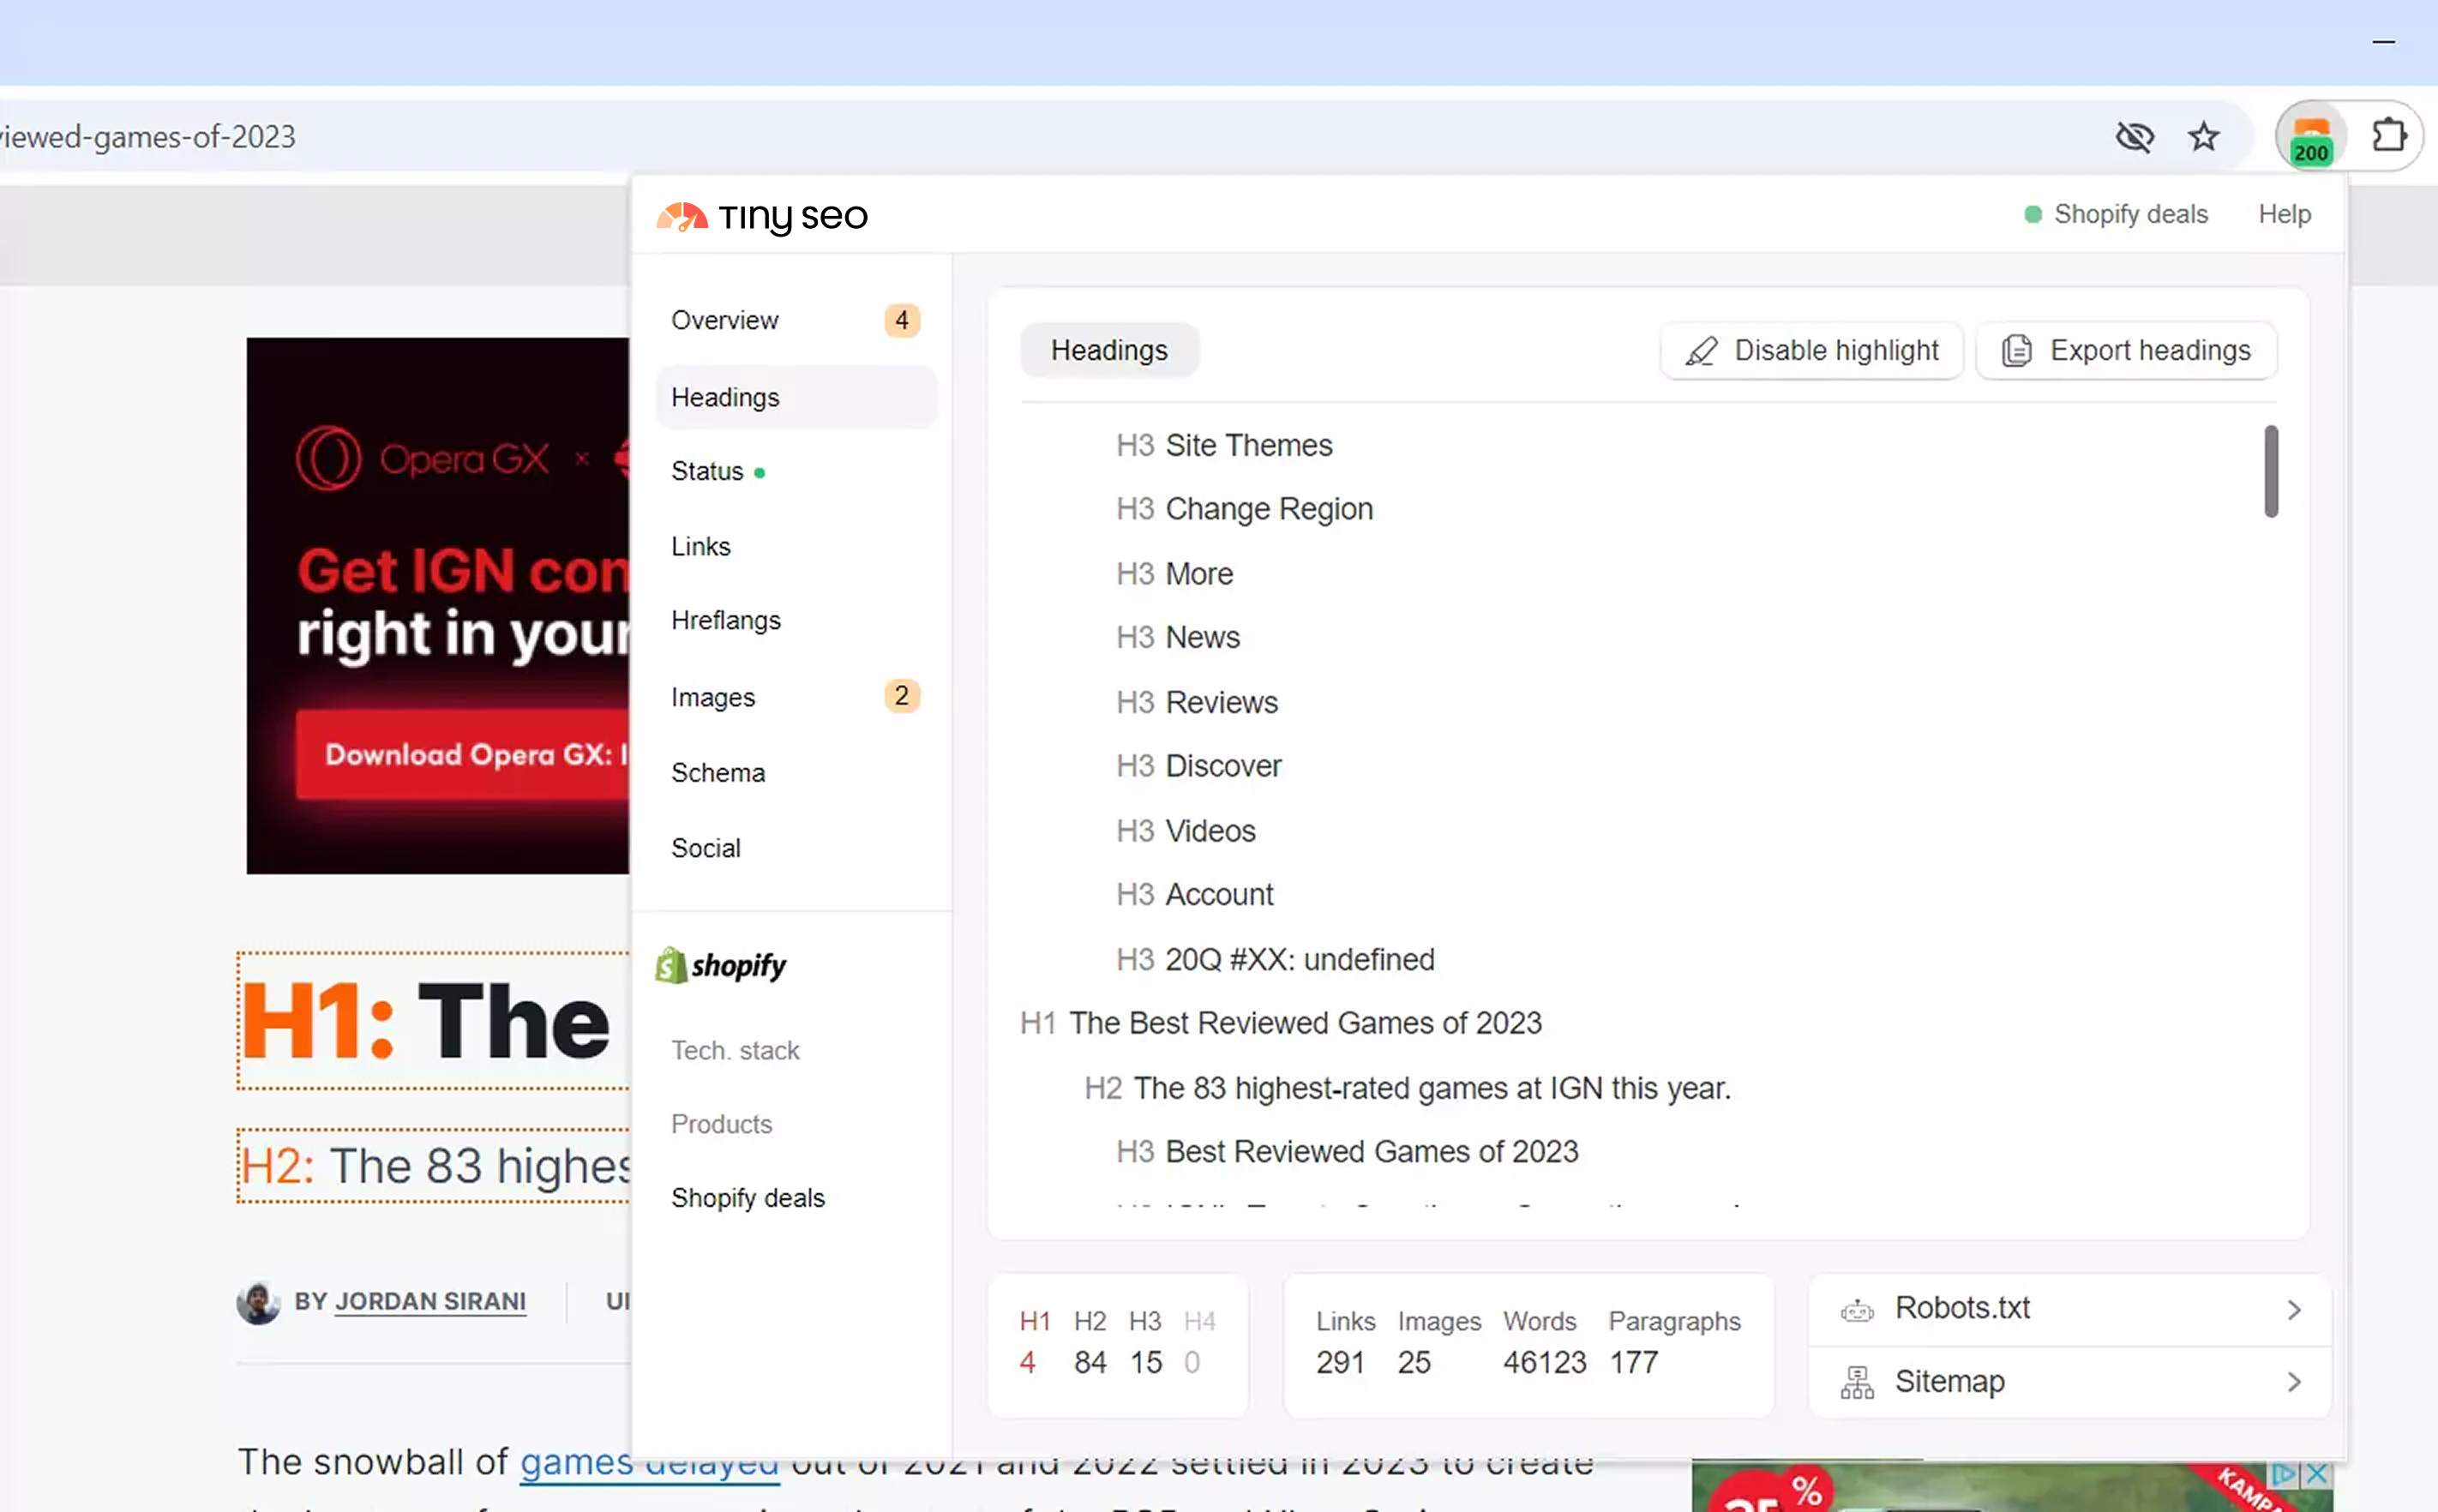Select H2 The 83 highest-rated games heading
2438x1512 pixels.
click(1408, 1088)
